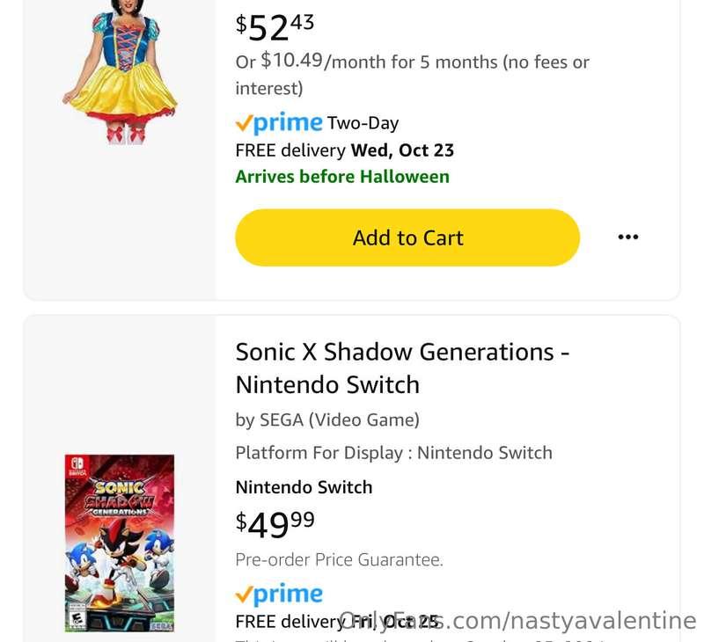Image resolution: width=704 pixels, height=642 pixels.
Task: Tap FREE delivery Wed, Oct 23 text
Action: [344, 150]
